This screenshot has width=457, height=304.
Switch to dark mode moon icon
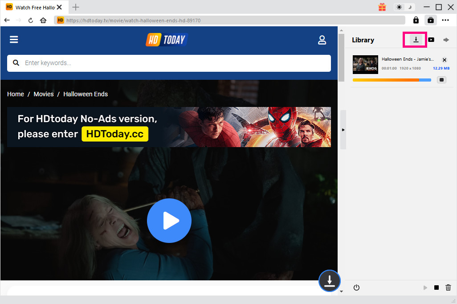point(410,7)
